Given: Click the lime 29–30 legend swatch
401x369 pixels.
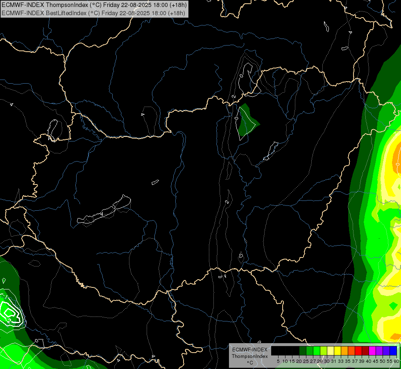Looking at the screenshot, I should [324, 351].
